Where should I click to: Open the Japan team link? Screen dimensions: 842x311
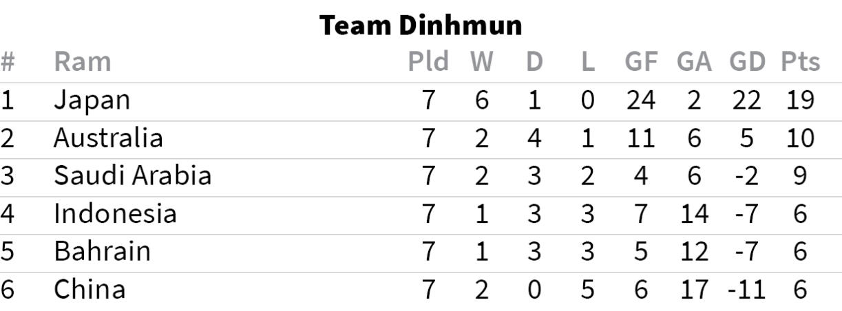coord(92,100)
